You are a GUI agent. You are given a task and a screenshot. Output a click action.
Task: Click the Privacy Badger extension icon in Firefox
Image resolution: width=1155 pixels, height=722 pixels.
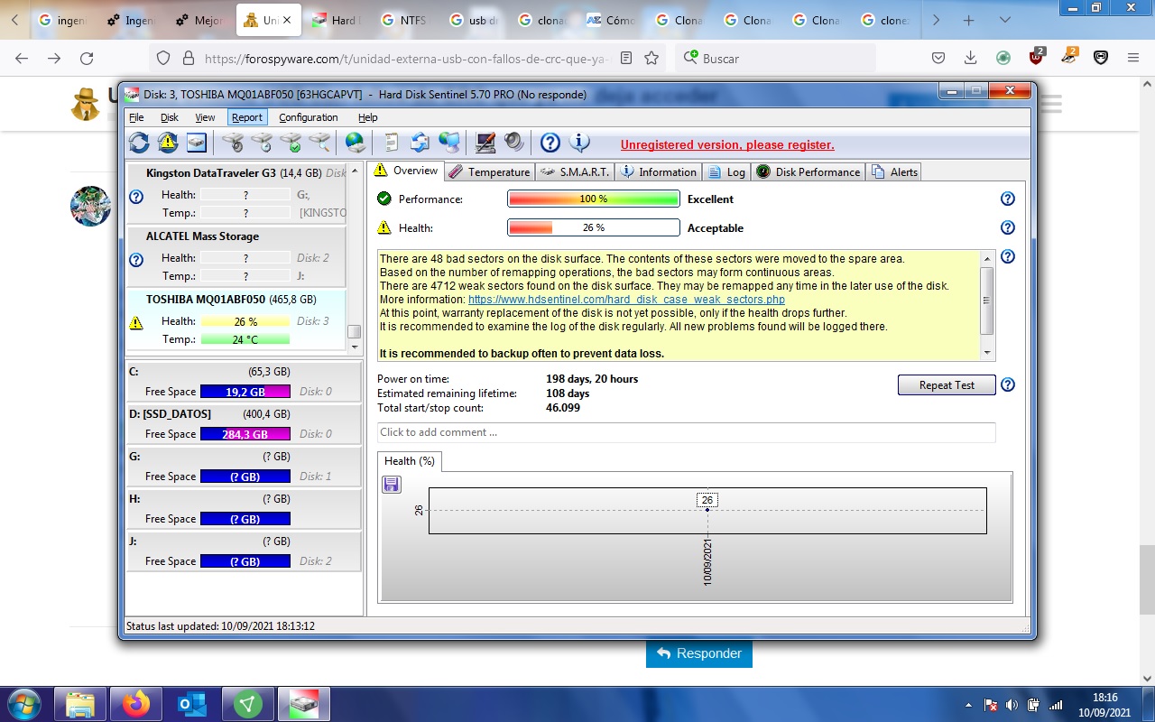coord(1069,58)
